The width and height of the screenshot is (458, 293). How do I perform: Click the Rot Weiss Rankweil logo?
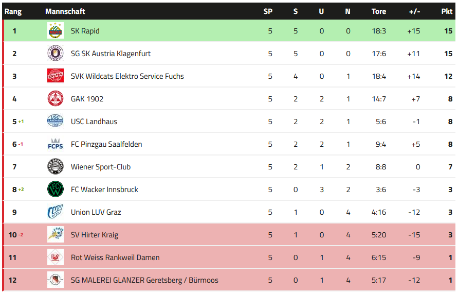click(55, 257)
